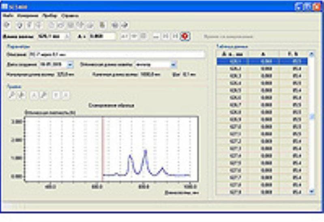Screen dimensions: 324x222
Task: Click the leftmost icon of the main toolbar
Action: (x=7, y=25)
